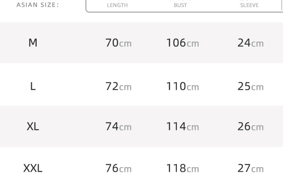Select the SLEEVE column header
The height and width of the screenshot is (182, 283).
249,5
